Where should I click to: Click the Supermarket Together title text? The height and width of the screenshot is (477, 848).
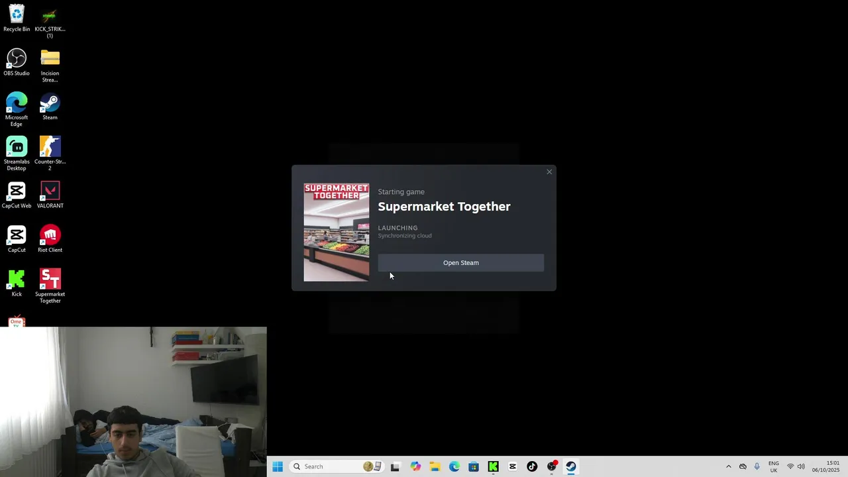[x=444, y=207]
